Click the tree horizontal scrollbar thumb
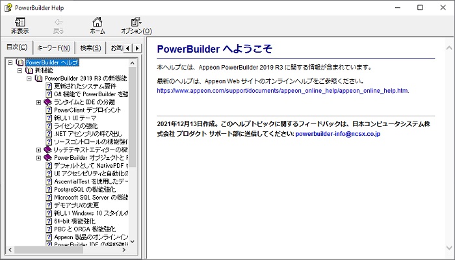 click(x=49, y=250)
